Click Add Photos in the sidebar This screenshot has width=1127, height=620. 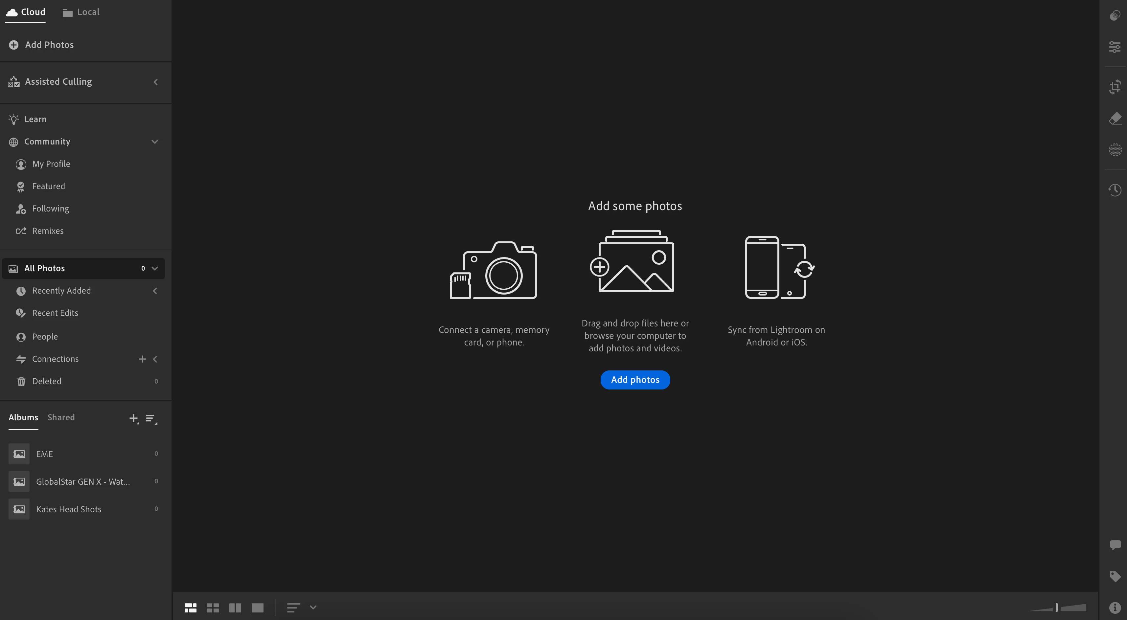41,45
